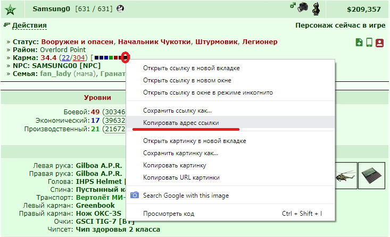Open the Вертолёт МИ- transport link
The width and height of the screenshot is (390, 237).
101,197
